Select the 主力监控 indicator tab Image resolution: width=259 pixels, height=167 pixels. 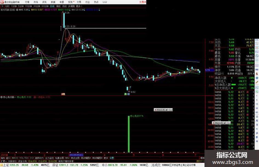(x=49, y=158)
